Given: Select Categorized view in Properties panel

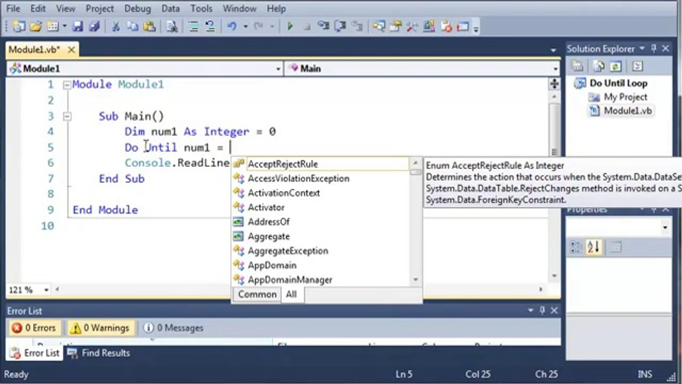Looking at the screenshot, I should (577, 247).
